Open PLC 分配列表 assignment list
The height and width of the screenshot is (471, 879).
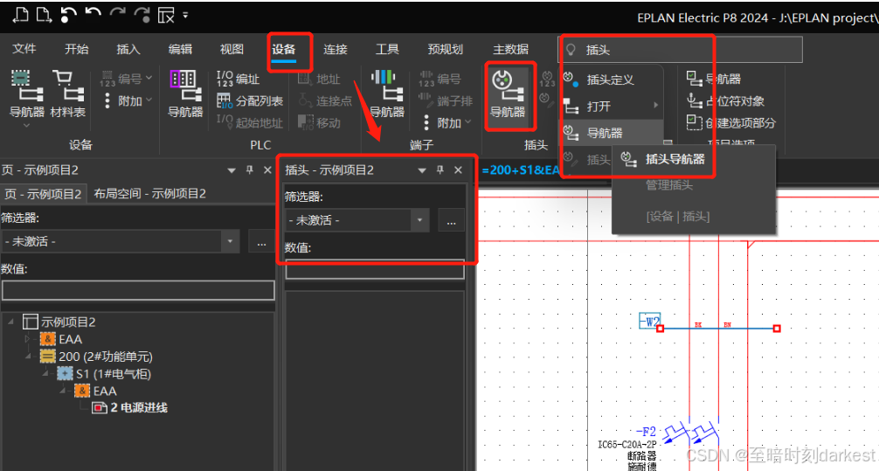(250, 101)
